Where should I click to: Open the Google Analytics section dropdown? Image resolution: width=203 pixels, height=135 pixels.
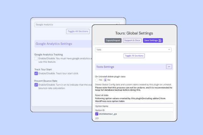click(x=63, y=24)
